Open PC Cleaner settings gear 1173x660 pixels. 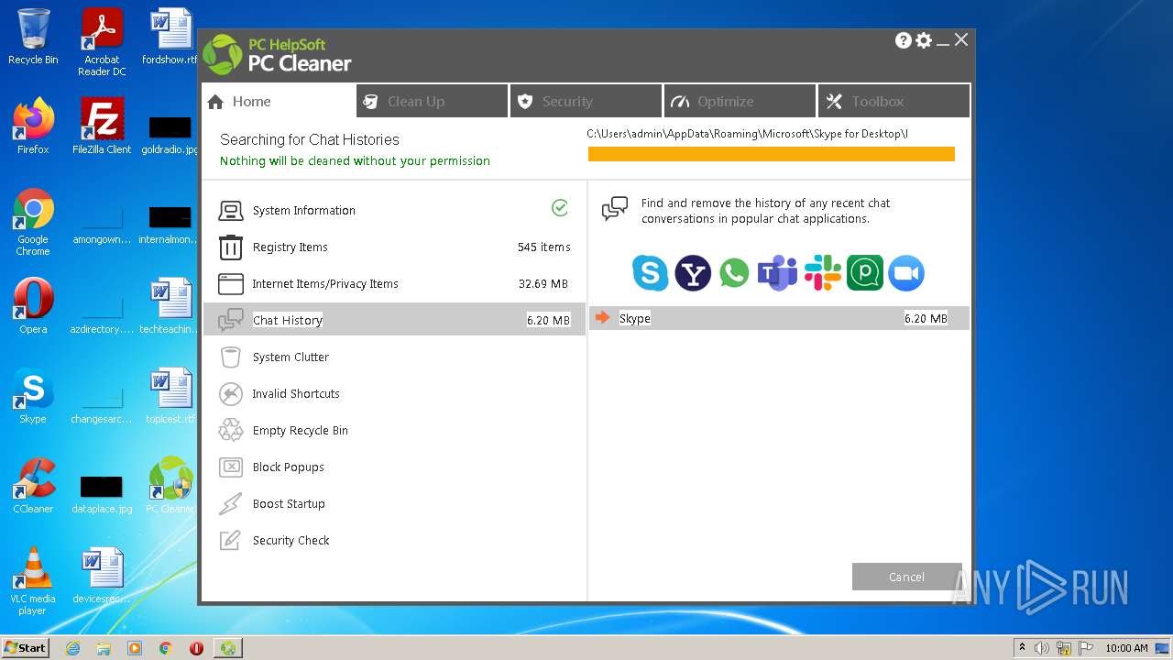(924, 40)
